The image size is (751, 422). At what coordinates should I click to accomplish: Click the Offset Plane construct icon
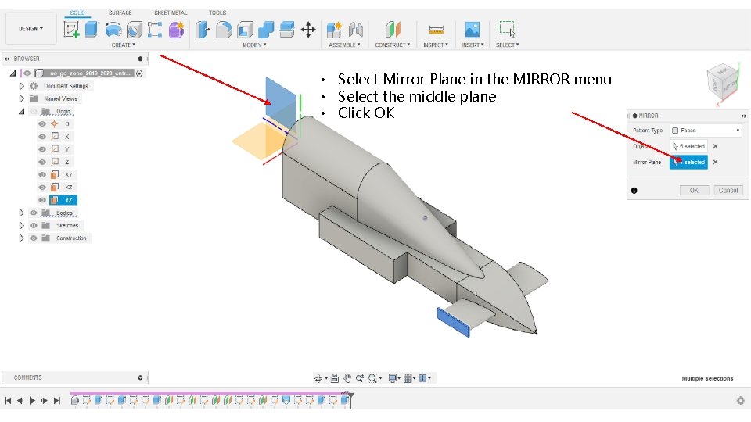pyautogui.click(x=393, y=30)
